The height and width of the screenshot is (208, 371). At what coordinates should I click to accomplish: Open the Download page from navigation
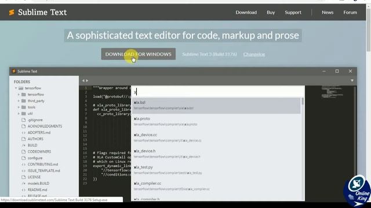coord(246,12)
